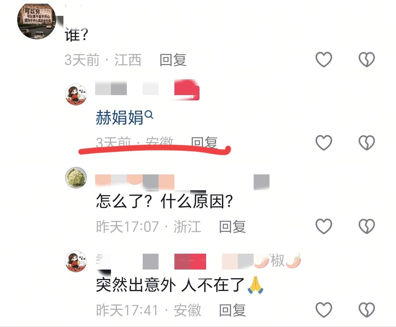Like the "怎么了?什么原因?" comment

pos(324,226)
